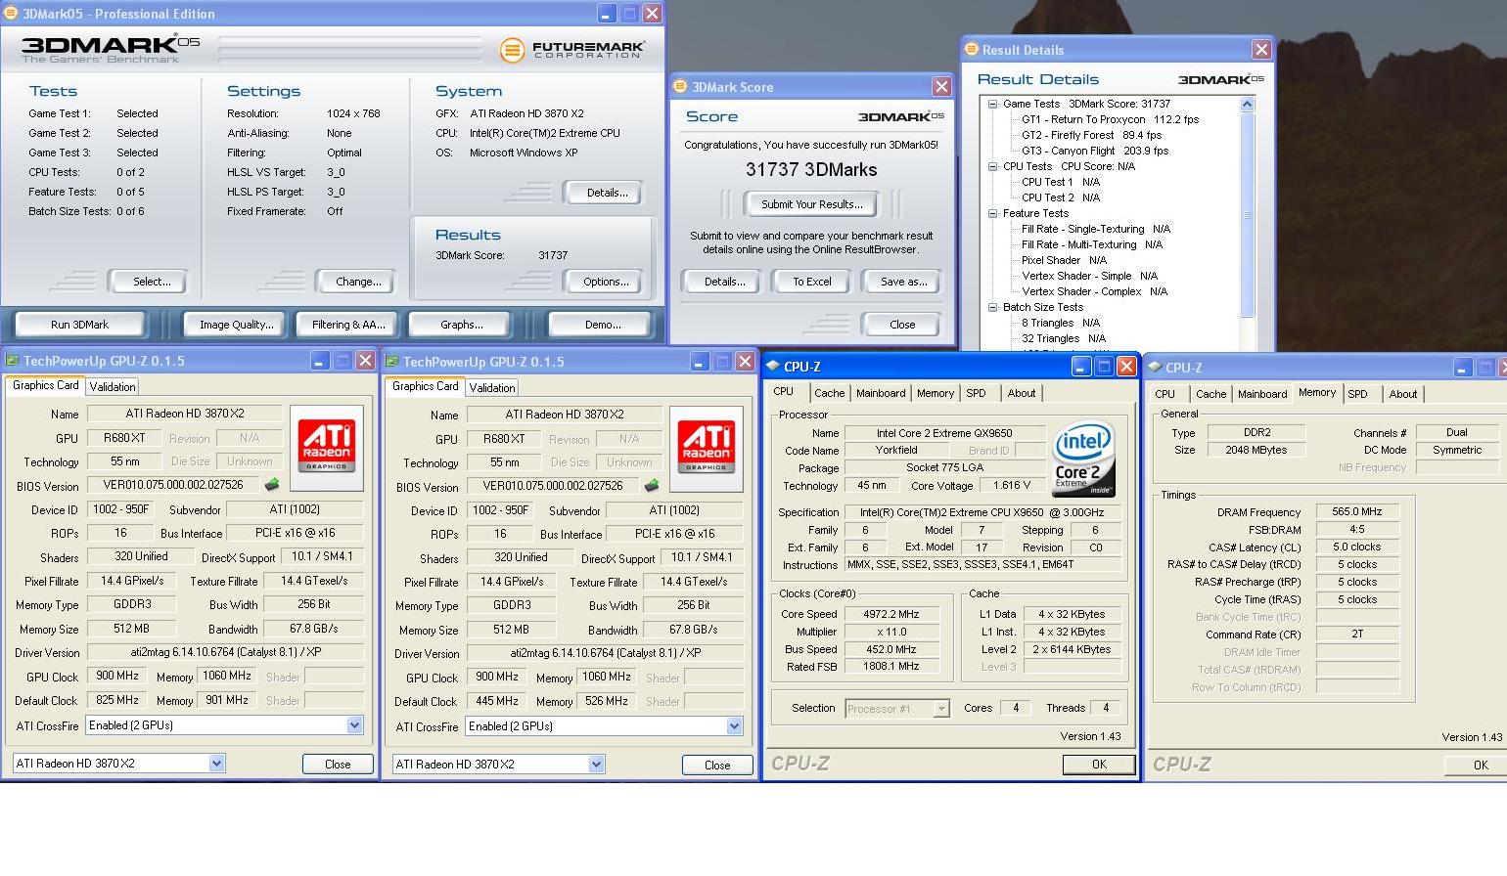This screenshot has height=876, width=1507.
Task: Click the CPU-Z CPU window title icon
Action: 772,366
